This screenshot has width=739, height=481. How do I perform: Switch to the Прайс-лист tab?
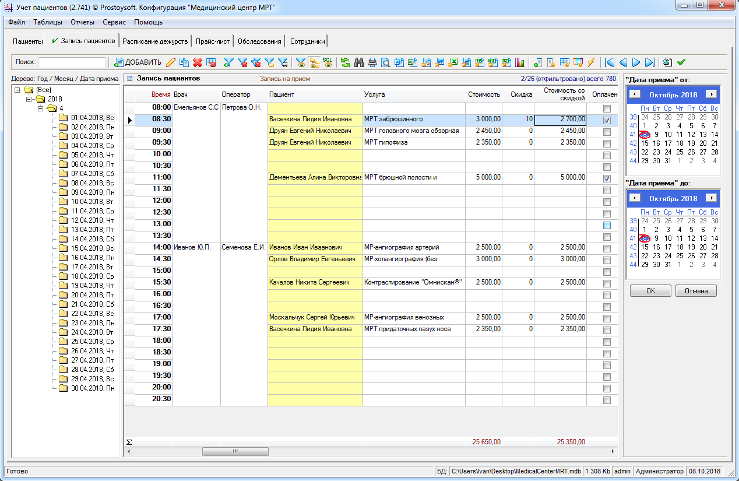214,41
